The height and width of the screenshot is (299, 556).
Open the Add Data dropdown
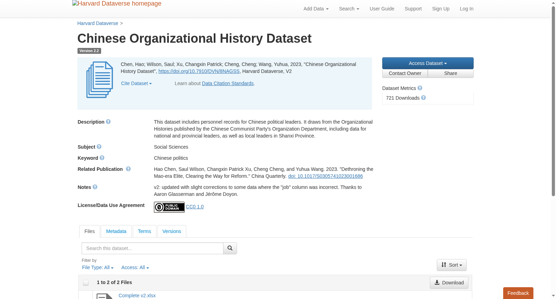pyautogui.click(x=316, y=9)
